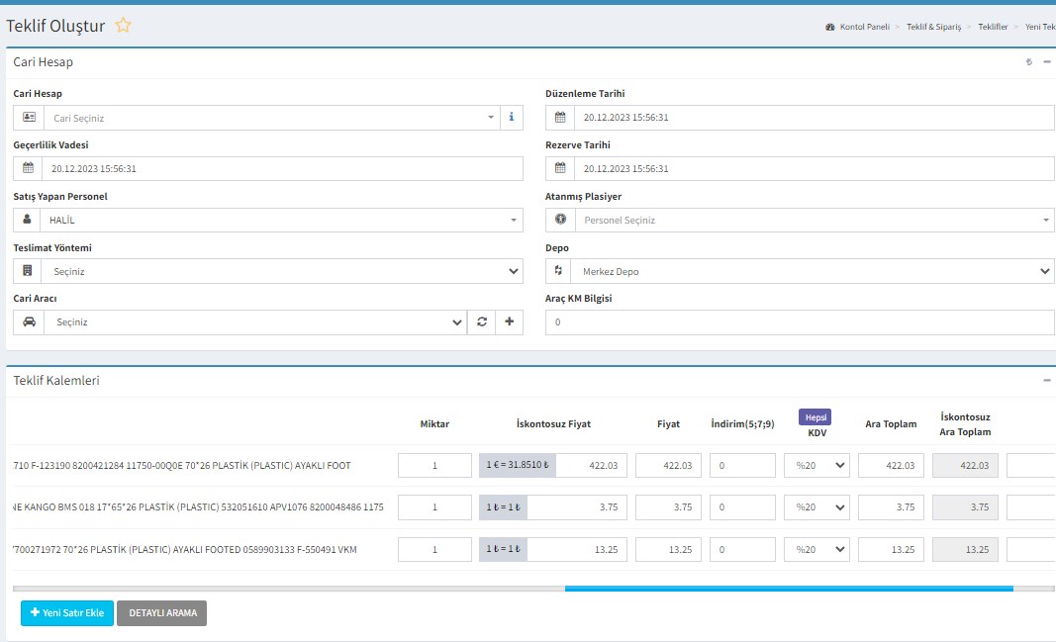The image size is (1056, 642).
Task: Mark page as favorite with star icon
Action: (x=123, y=26)
